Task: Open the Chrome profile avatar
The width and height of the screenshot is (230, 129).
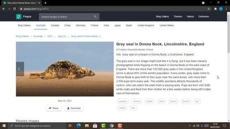Action: click(221, 9)
